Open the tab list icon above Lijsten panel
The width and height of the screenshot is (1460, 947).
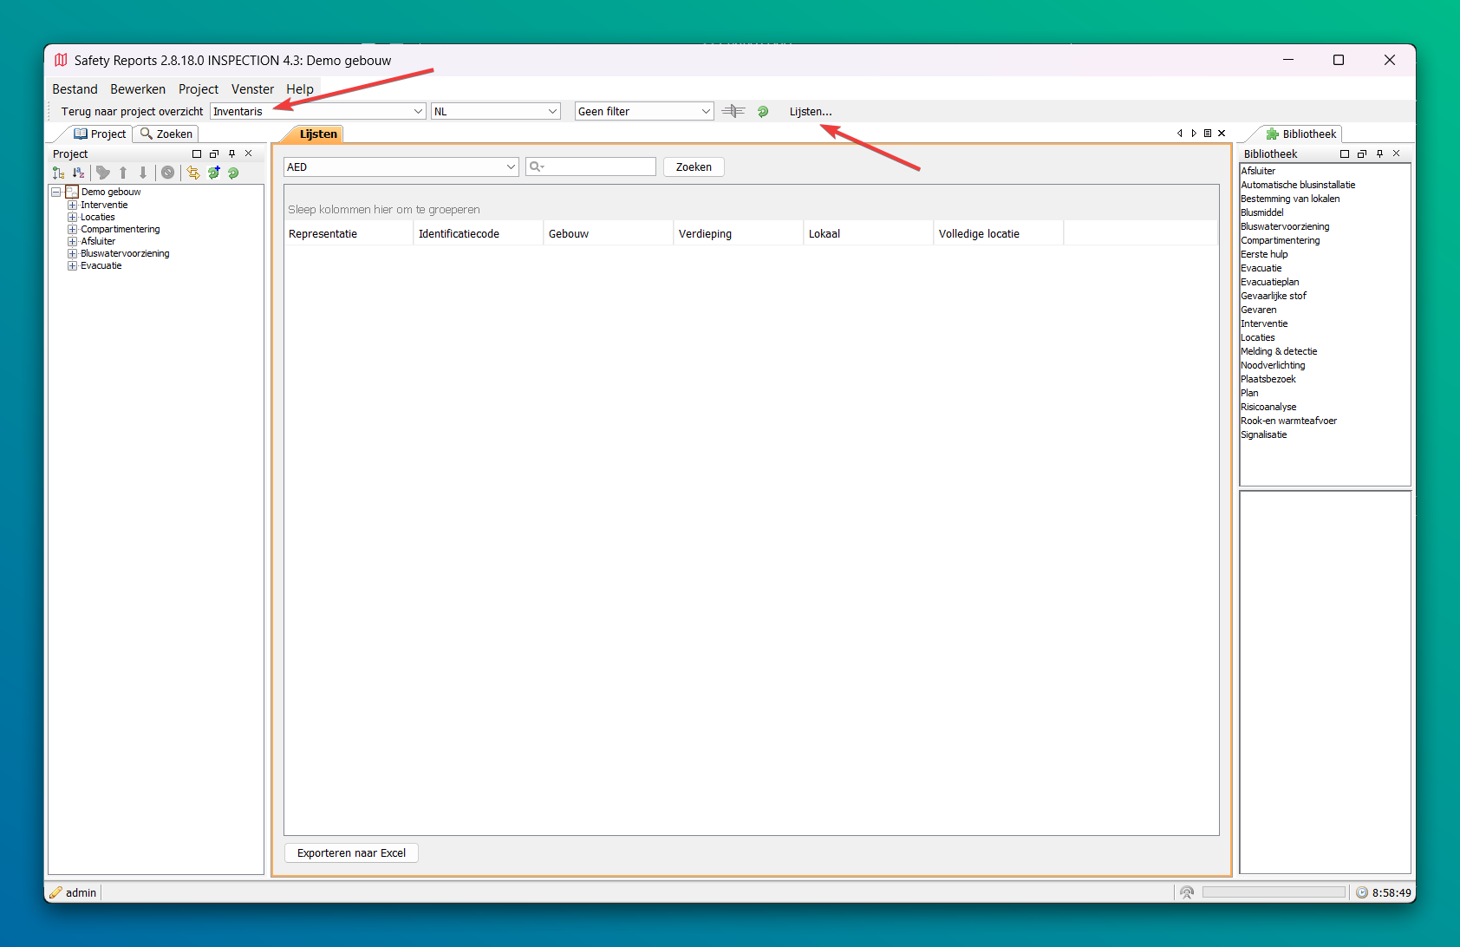1208,134
